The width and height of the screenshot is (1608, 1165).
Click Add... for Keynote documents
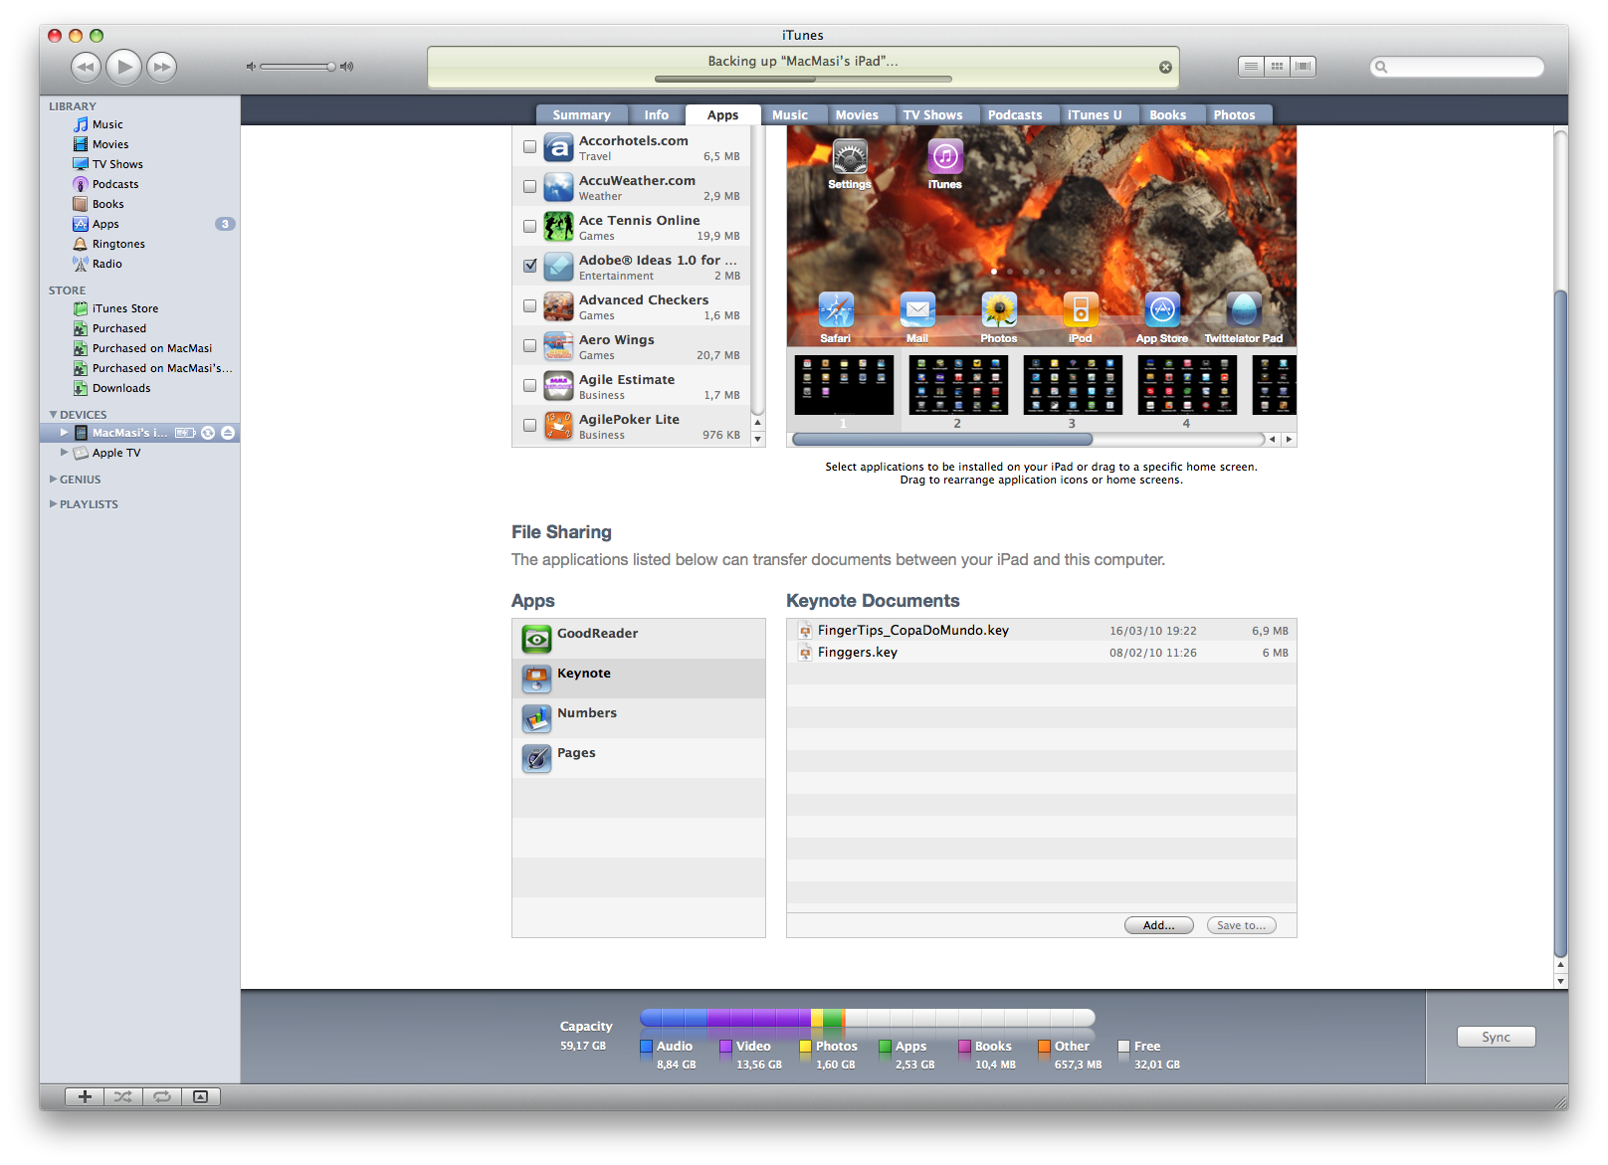[x=1158, y=925]
